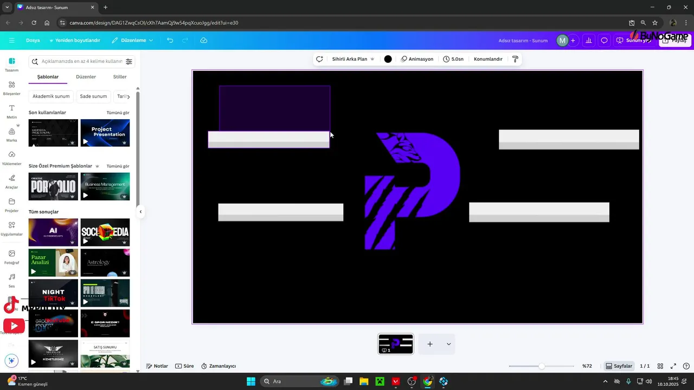Click the Windows taskbar search box
Screen dimensions: 694x390
(299, 381)
